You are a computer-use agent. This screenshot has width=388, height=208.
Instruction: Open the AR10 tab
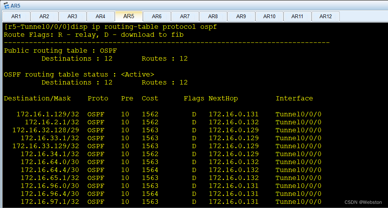click(x=269, y=17)
